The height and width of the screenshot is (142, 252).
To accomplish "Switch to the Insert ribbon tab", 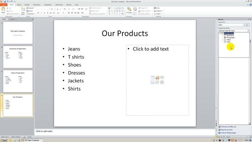I will pyautogui.click(x=19, y=5).
